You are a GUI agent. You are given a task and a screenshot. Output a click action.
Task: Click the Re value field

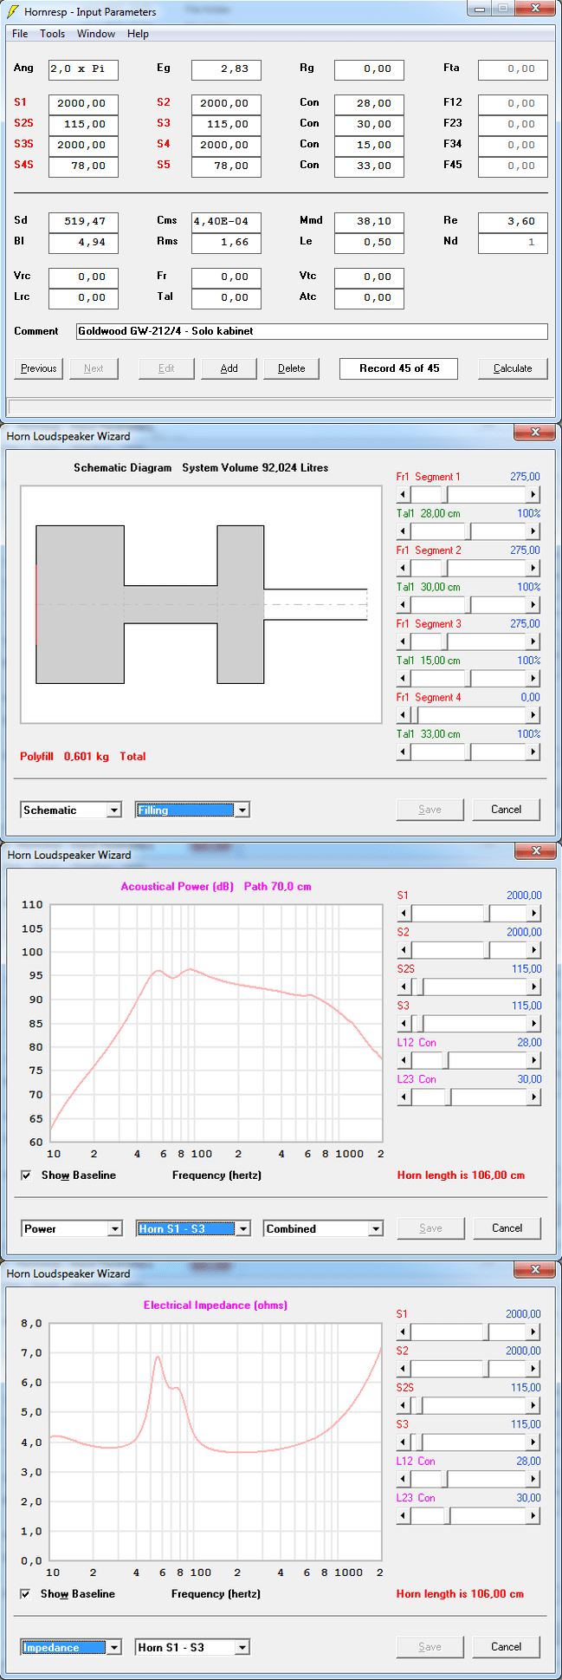(x=513, y=222)
